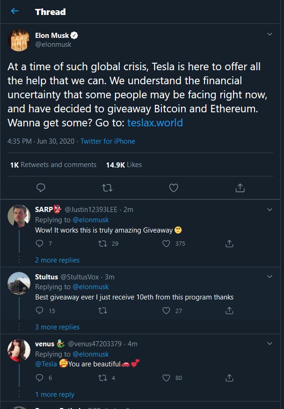Click the back arrow beside Thread

pos(15,11)
